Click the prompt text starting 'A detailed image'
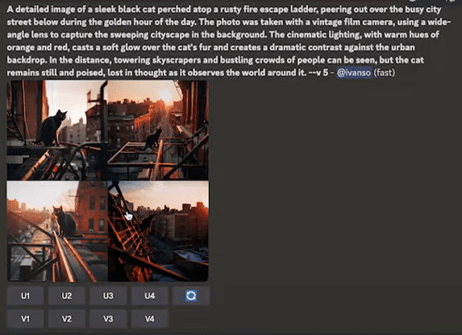This screenshot has width=462, height=335. [x=229, y=40]
